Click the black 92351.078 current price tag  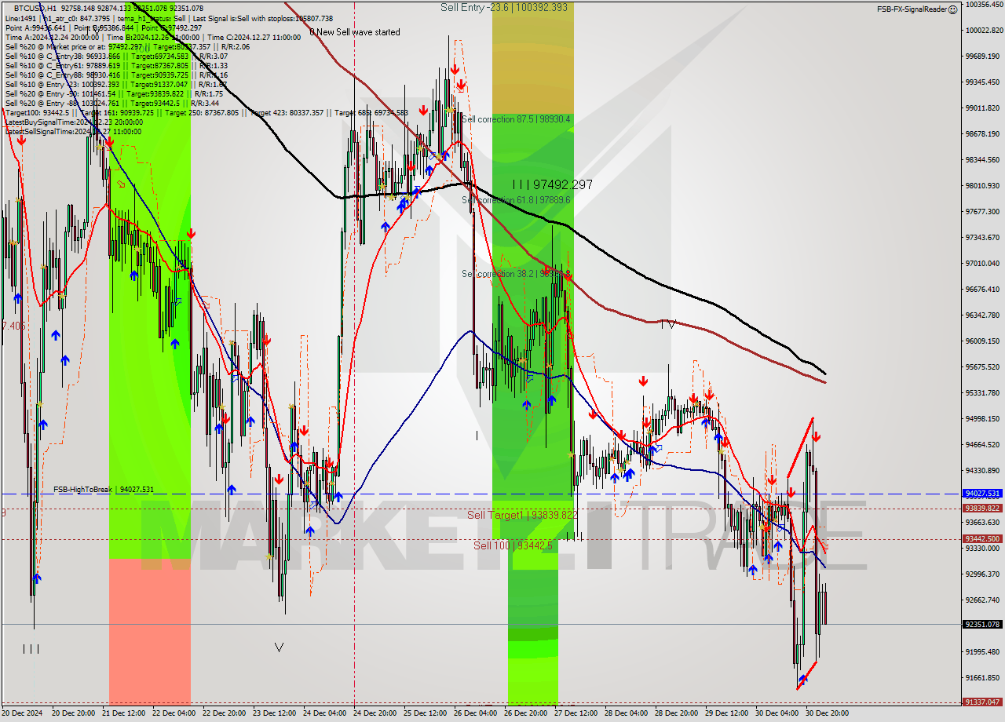[x=981, y=625]
